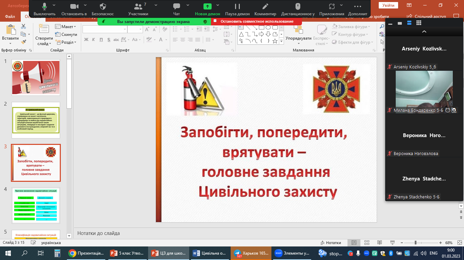Open Упорядкувати arrange dropdown
The width and height of the screenshot is (464, 260).
pos(299,35)
